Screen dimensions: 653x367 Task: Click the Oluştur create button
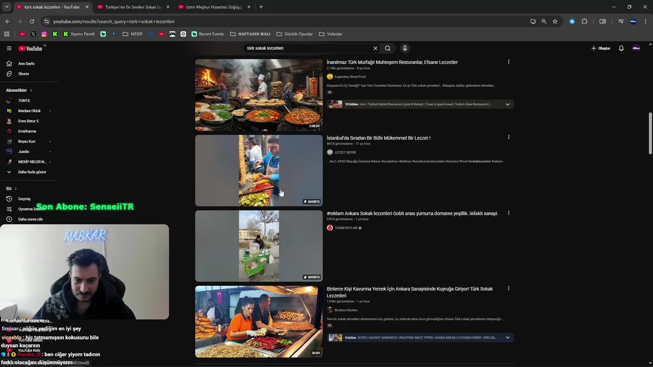click(x=600, y=48)
